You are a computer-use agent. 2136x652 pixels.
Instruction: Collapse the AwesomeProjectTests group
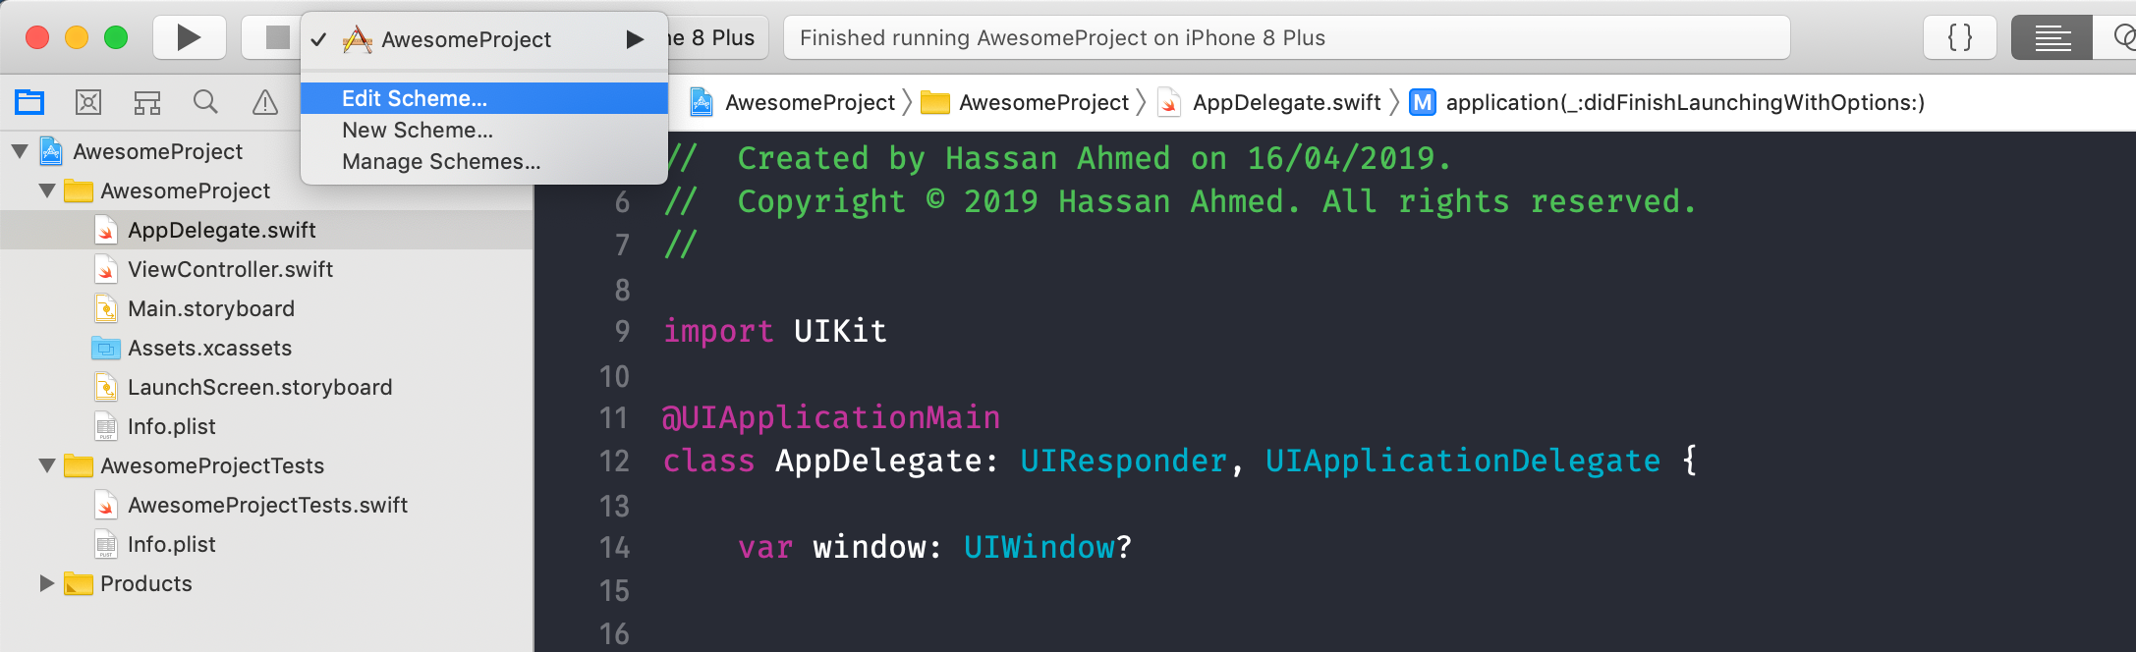(45, 465)
